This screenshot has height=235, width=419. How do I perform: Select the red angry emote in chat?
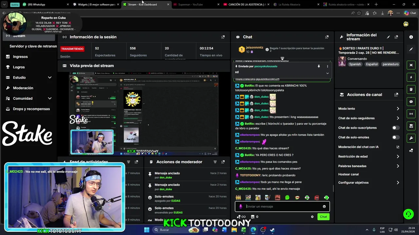coord(317,197)
